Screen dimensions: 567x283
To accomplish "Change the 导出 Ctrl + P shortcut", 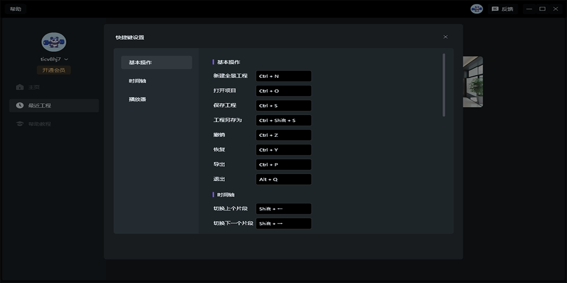I will click(x=283, y=165).
